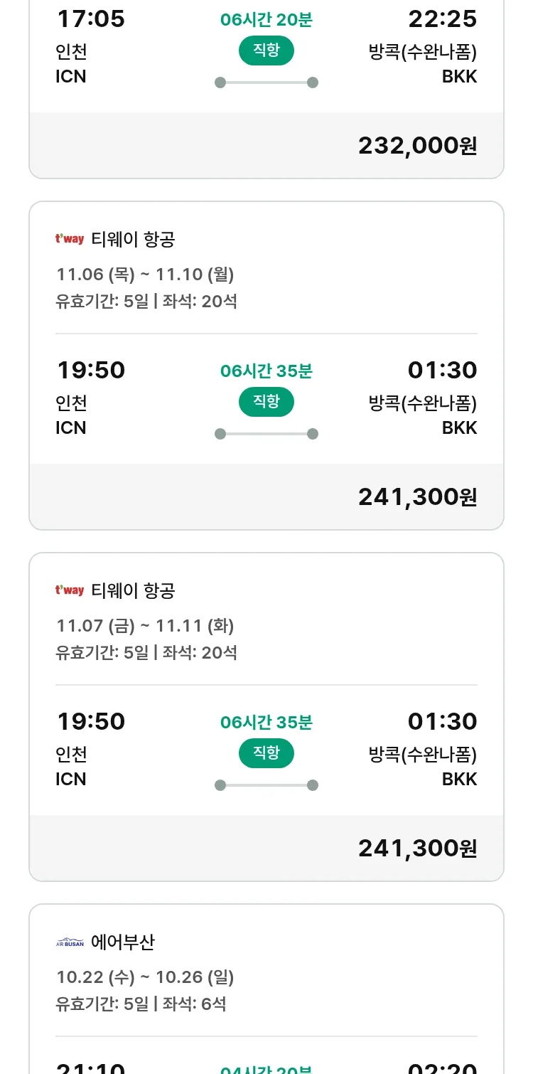Select 241,300원 price for the 11.07 flight
This screenshot has height=1074, width=533.
coord(417,849)
